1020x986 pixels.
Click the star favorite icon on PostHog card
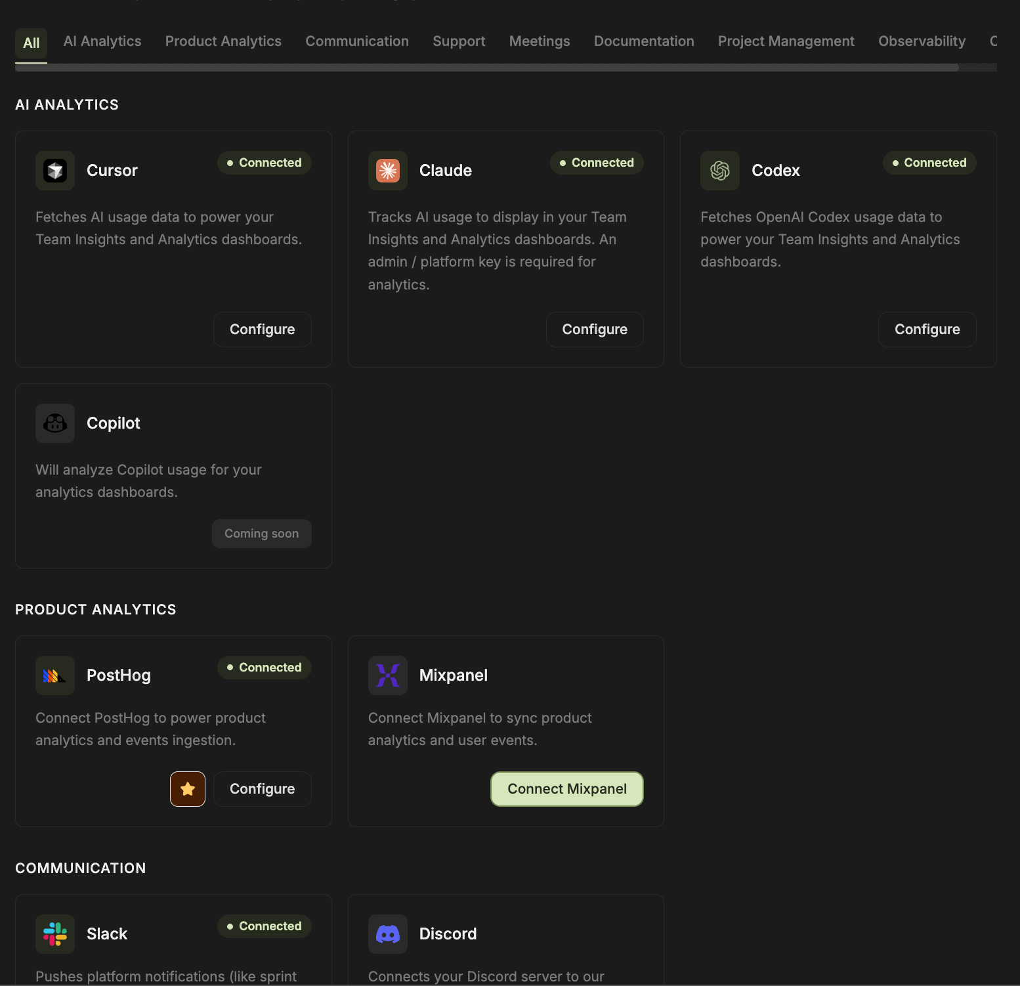188,789
